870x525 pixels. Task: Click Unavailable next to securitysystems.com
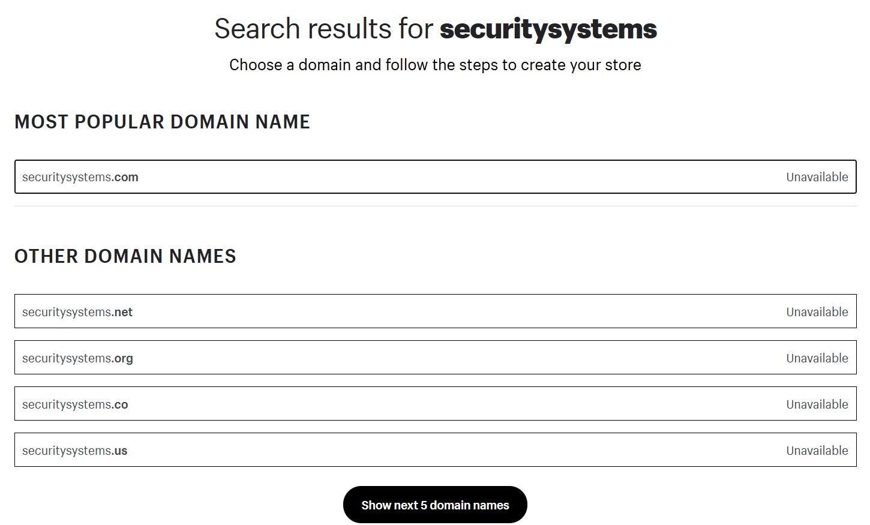pyautogui.click(x=817, y=176)
